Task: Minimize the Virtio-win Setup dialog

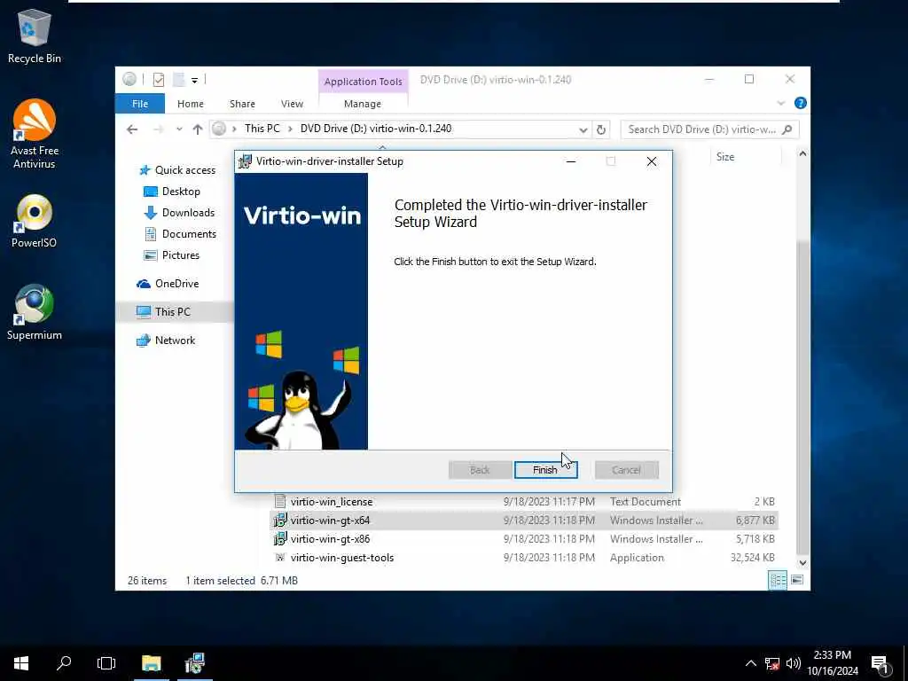Action: (x=571, y=161)
